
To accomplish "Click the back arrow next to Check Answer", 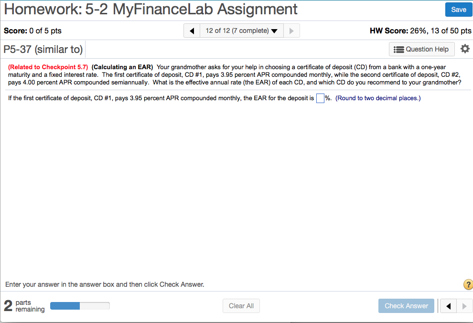I will coord(448,306).
